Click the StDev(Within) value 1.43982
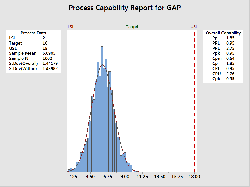Viewport: 250px width, 187px height. (50, 68)
